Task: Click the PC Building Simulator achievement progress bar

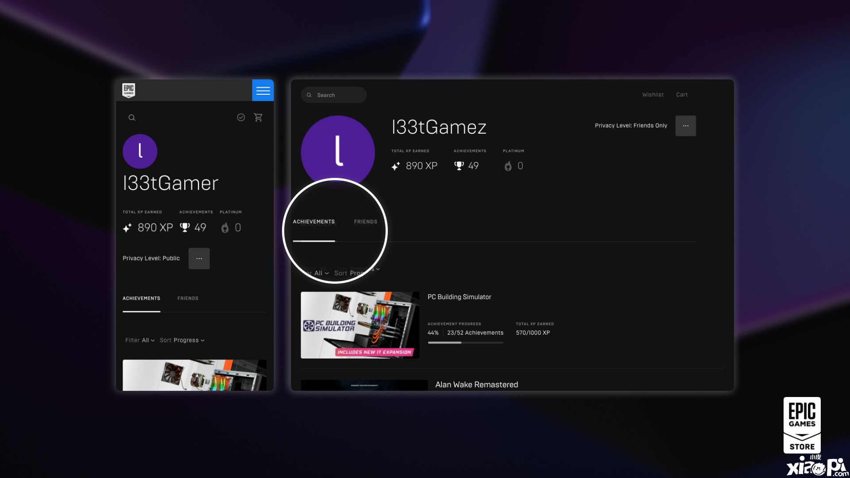Action: [x=465, y=343]
